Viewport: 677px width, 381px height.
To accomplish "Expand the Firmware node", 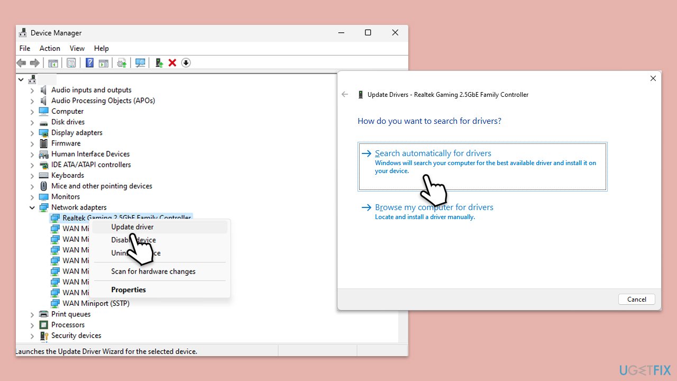I will [x=32, y=143].
